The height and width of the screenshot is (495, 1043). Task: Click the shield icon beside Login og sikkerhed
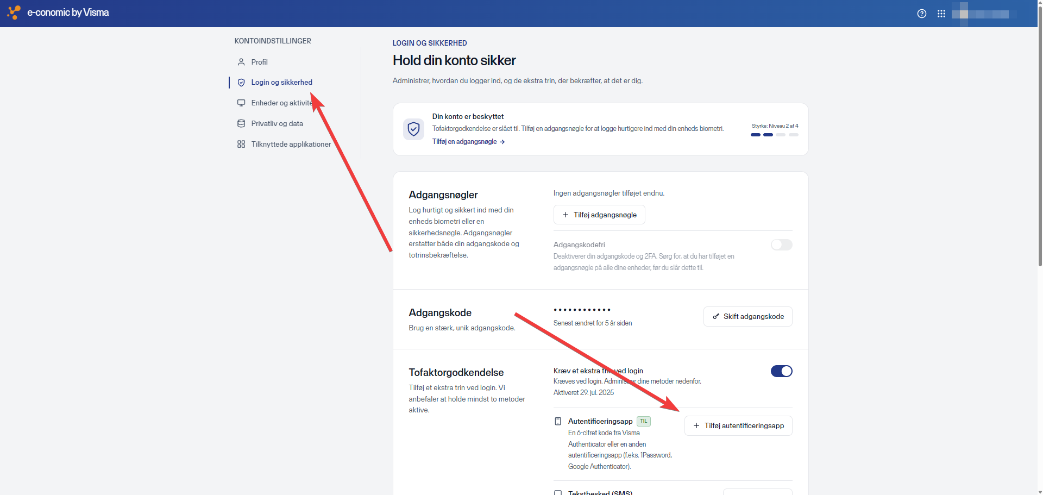coord(241,83)
